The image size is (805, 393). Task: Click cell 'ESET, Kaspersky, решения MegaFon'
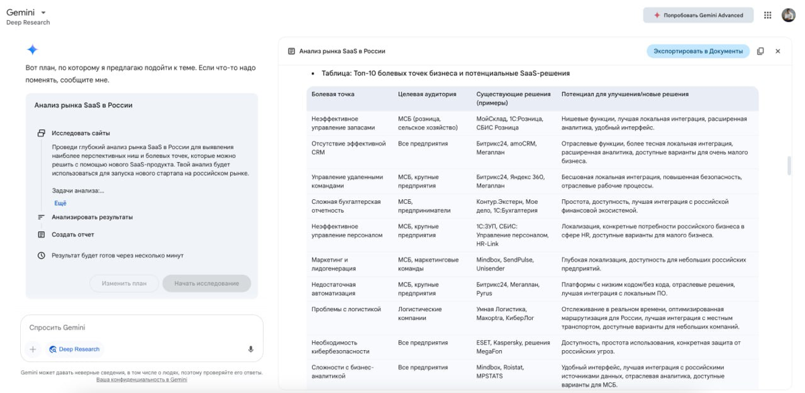point(513,347)
